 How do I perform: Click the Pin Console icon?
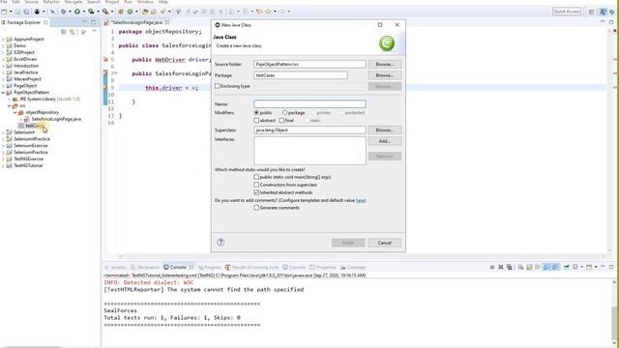(566, 267)
